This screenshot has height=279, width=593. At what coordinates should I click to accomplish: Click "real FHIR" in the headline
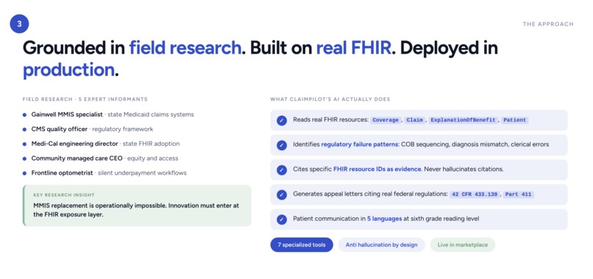pyautogui.click(x=354, y=48)
